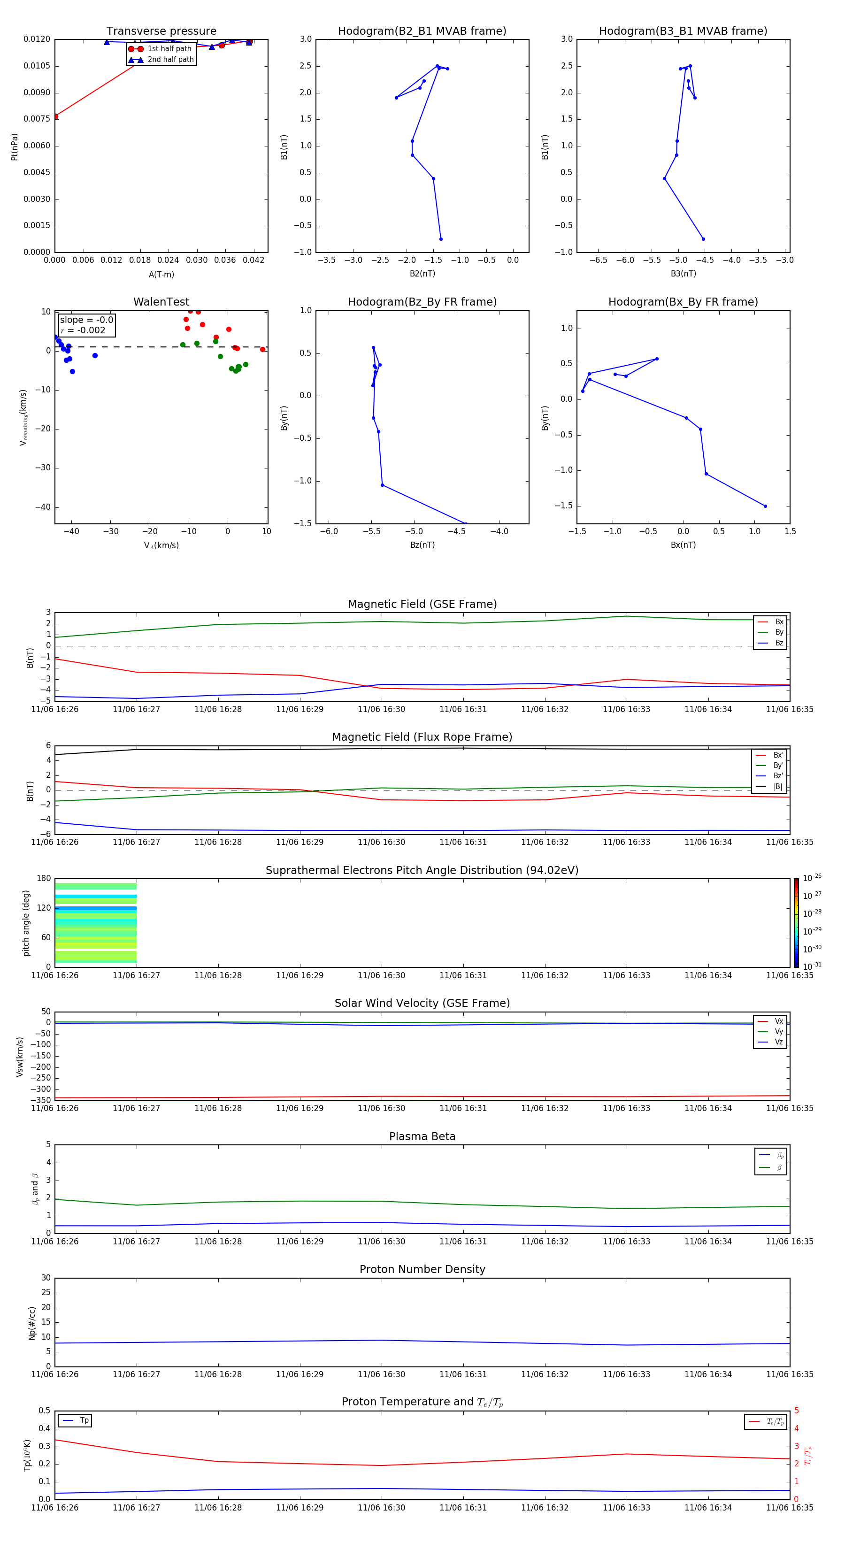The height and width of the screenshot is (1549, 845).
Task: Click the 'Hodogram(Bz_By FR frame)' title
Action: pos(422,302)
